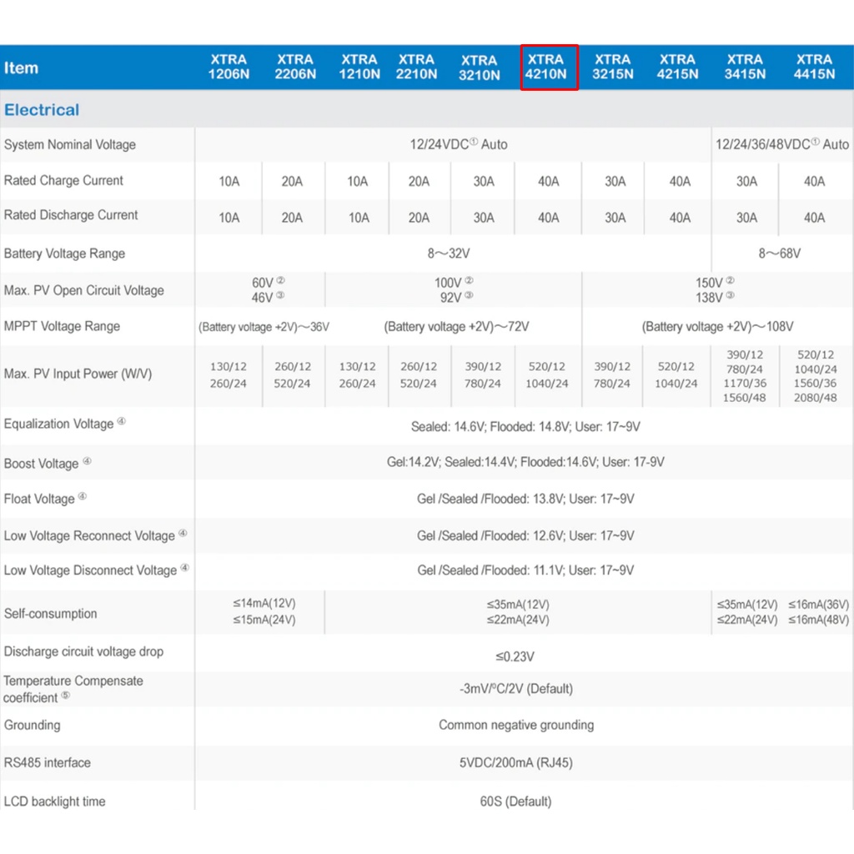This screenshot has height=854, width=854.
Task: Click the 12/24/36/48VDC Auto value
Action: tap(782, 144)
